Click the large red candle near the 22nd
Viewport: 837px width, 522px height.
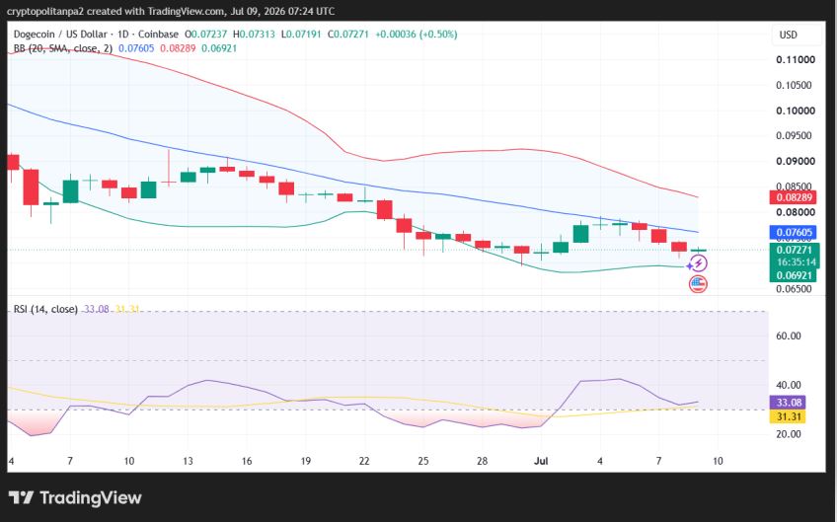coord(384,209)
